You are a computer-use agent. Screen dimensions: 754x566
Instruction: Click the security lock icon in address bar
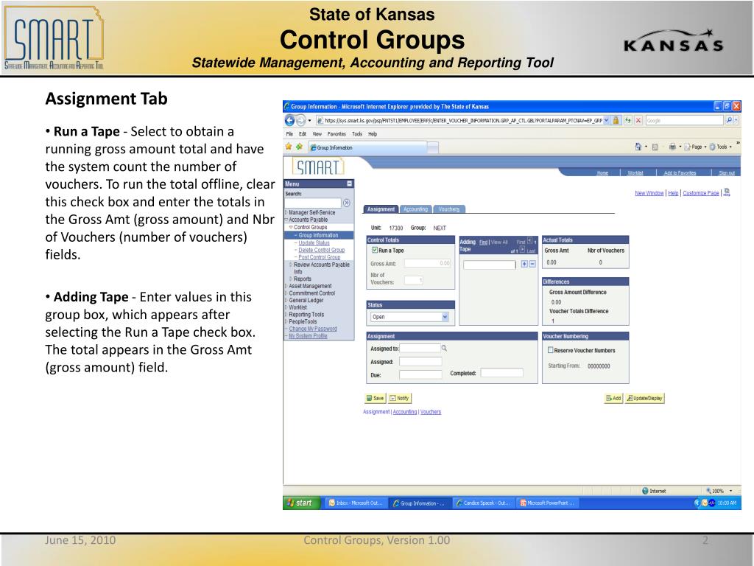(616, 120)
